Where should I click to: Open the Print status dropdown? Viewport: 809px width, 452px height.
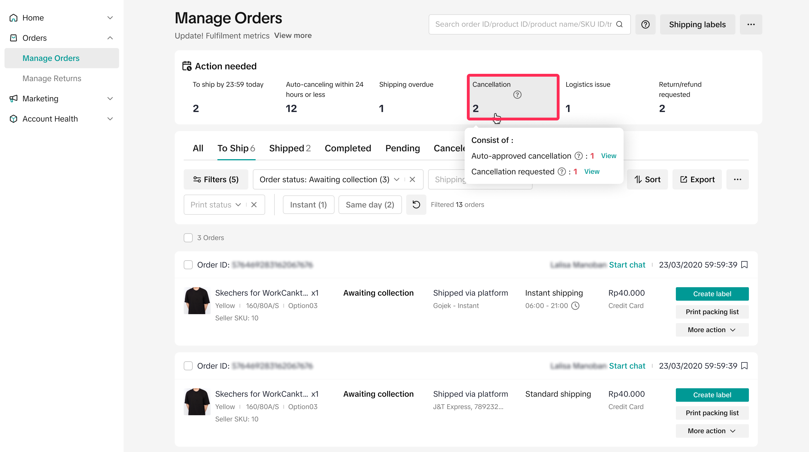[216, 205]
